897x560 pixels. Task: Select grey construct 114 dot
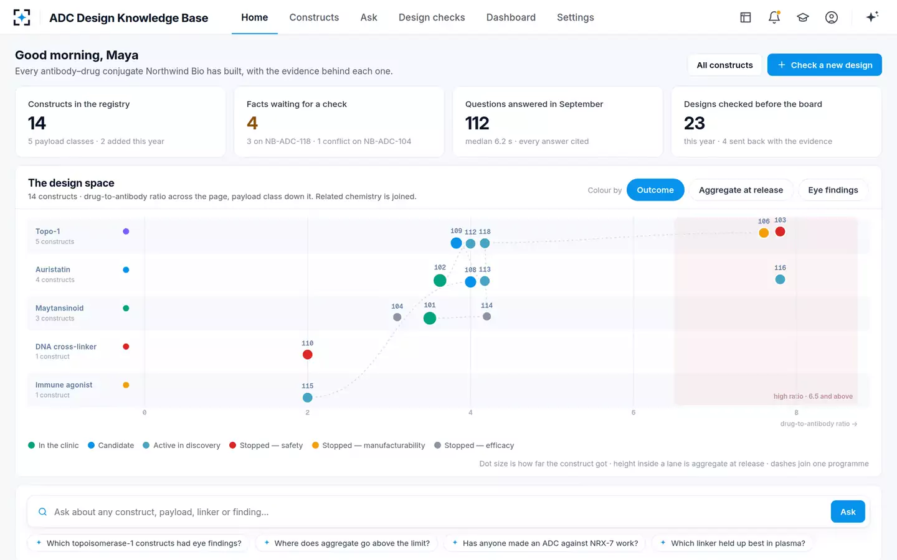click(x=486, y=317)
